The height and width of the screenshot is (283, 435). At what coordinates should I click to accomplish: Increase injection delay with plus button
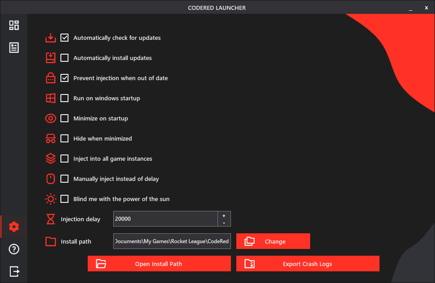pyautogui.click(x=224, y=215)
